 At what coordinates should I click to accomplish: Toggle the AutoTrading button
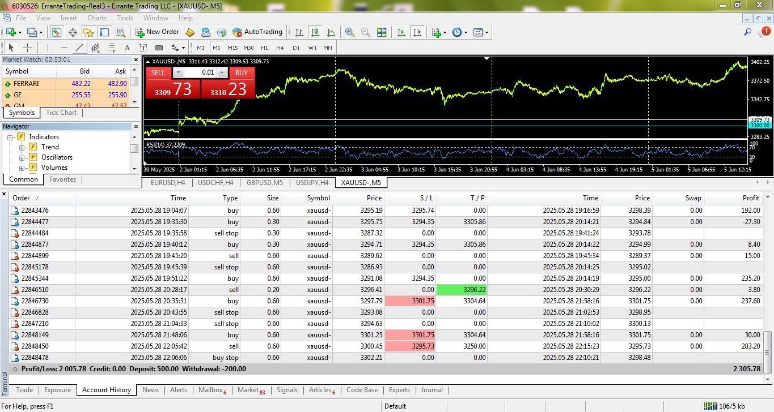257,32
